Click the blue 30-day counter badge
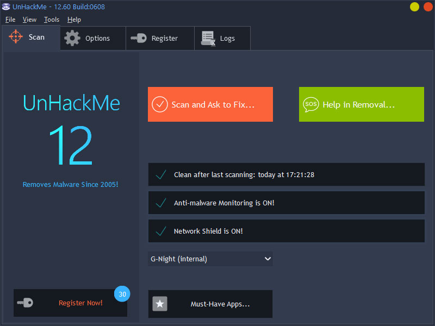Viewport: 435px width, 326px height. 122,293
